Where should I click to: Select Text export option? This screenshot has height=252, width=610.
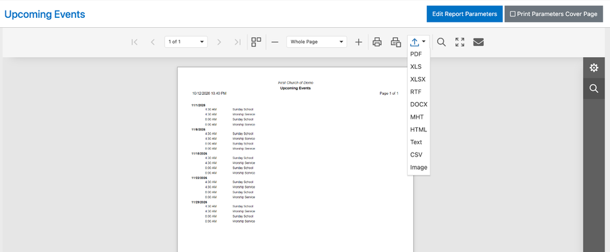(x=416, y=142)
